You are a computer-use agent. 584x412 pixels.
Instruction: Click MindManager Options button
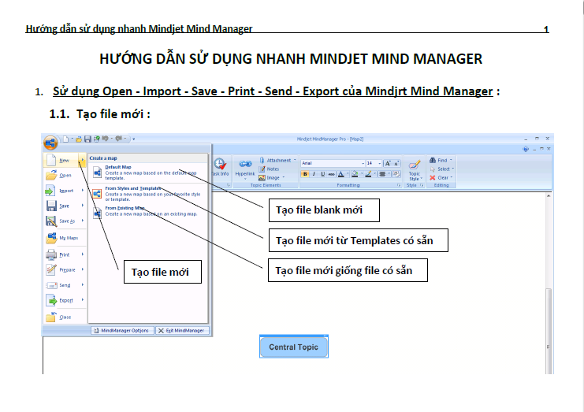(122, 331)
